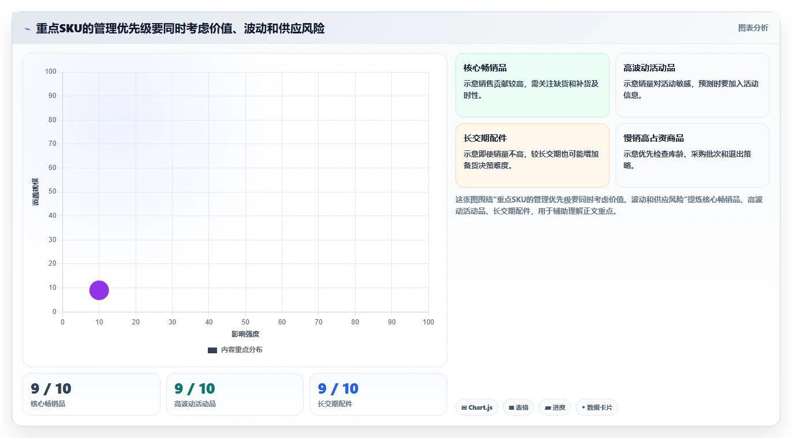Click the 9 / 10 长交期配件 stat card
792x438 pixels.
[378, 394]
